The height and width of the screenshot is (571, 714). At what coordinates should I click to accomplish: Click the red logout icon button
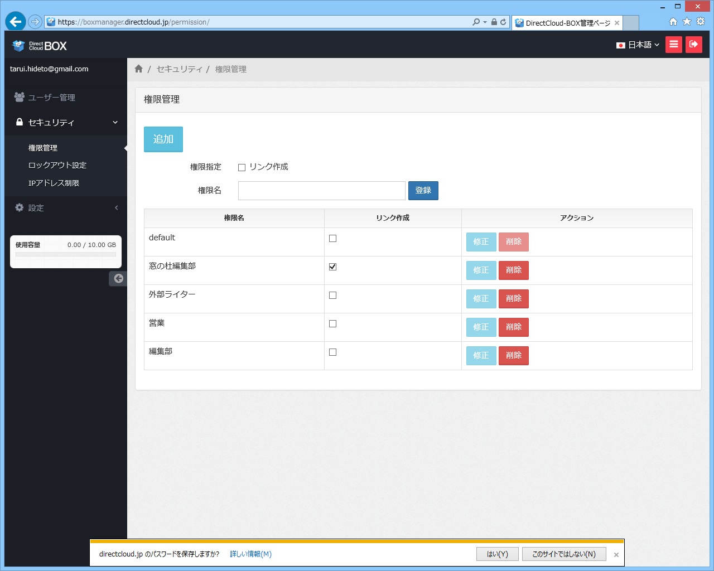(x=694, y=45)
